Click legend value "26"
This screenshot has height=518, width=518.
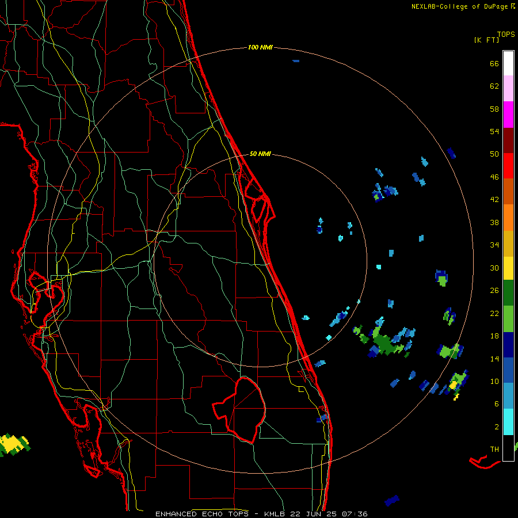(x=494, y=291)
